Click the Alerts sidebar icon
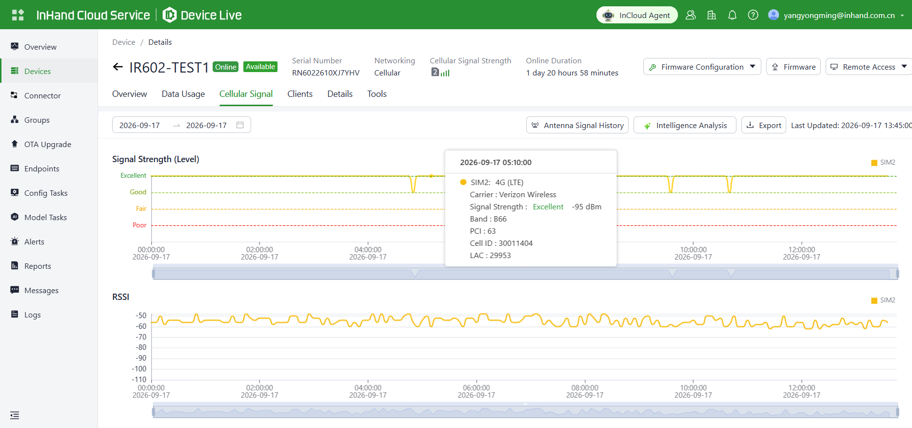The height and width of the screenshot is (428, 912). coord(15,242)
